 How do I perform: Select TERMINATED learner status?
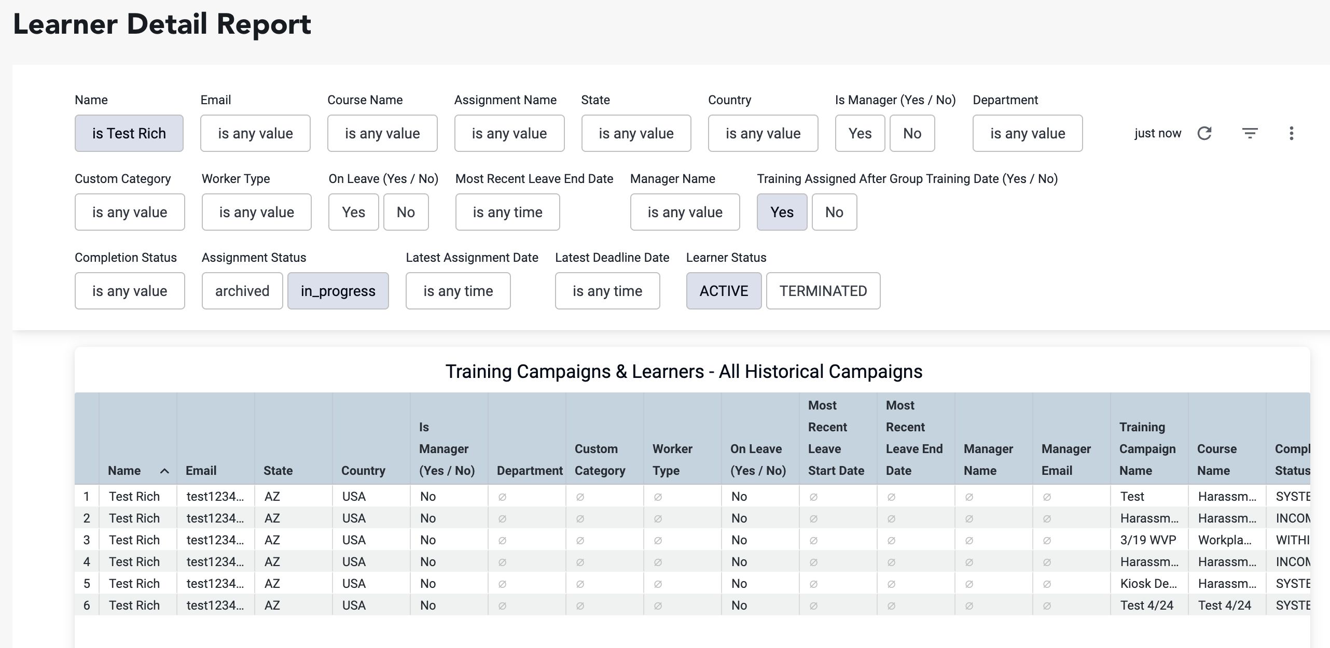823,291
